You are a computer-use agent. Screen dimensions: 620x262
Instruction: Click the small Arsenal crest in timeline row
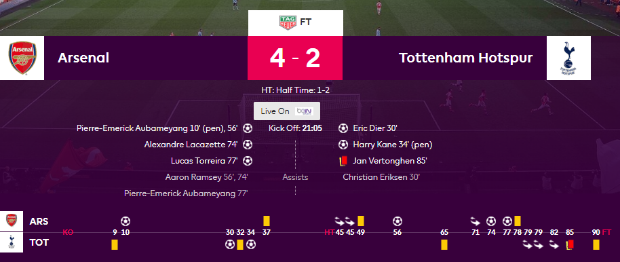[12, 221]
